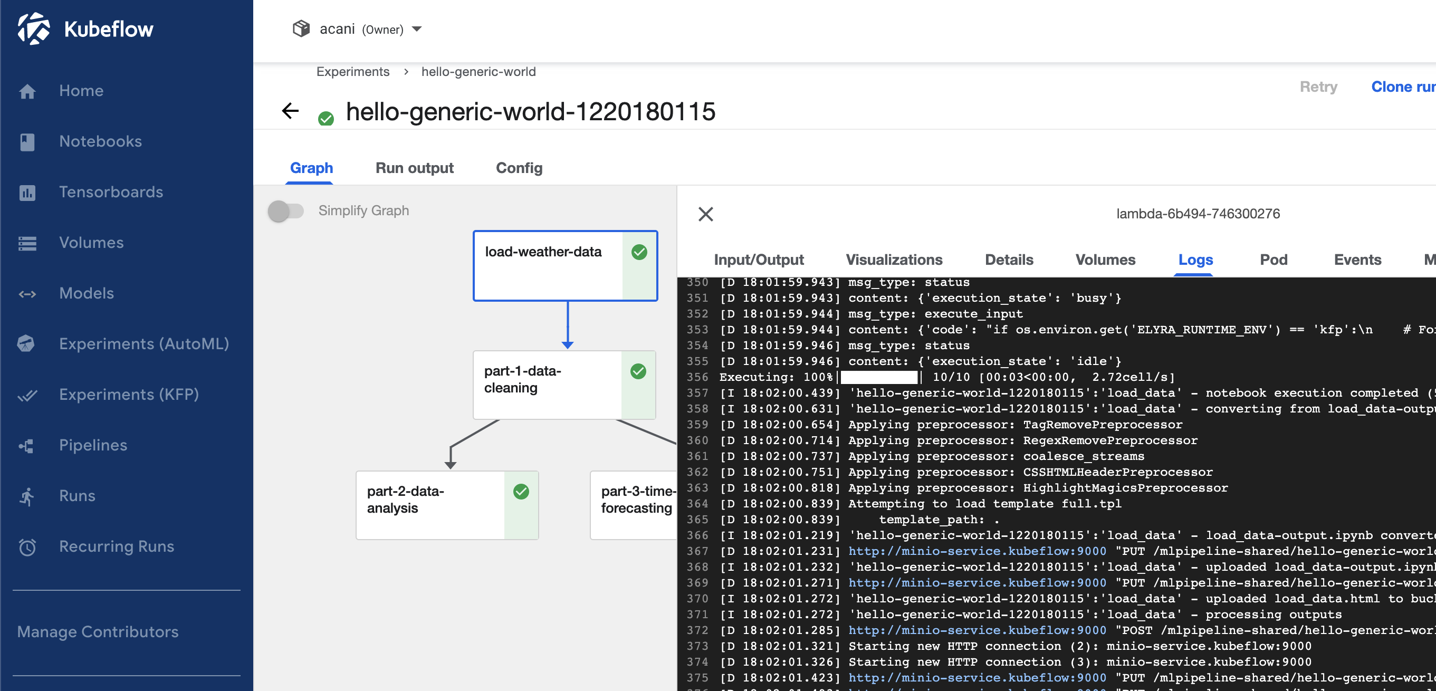Open Experiments (AutoML) from sidebar
This screenshot has width=1436, height=691.
tap(27, 344)
